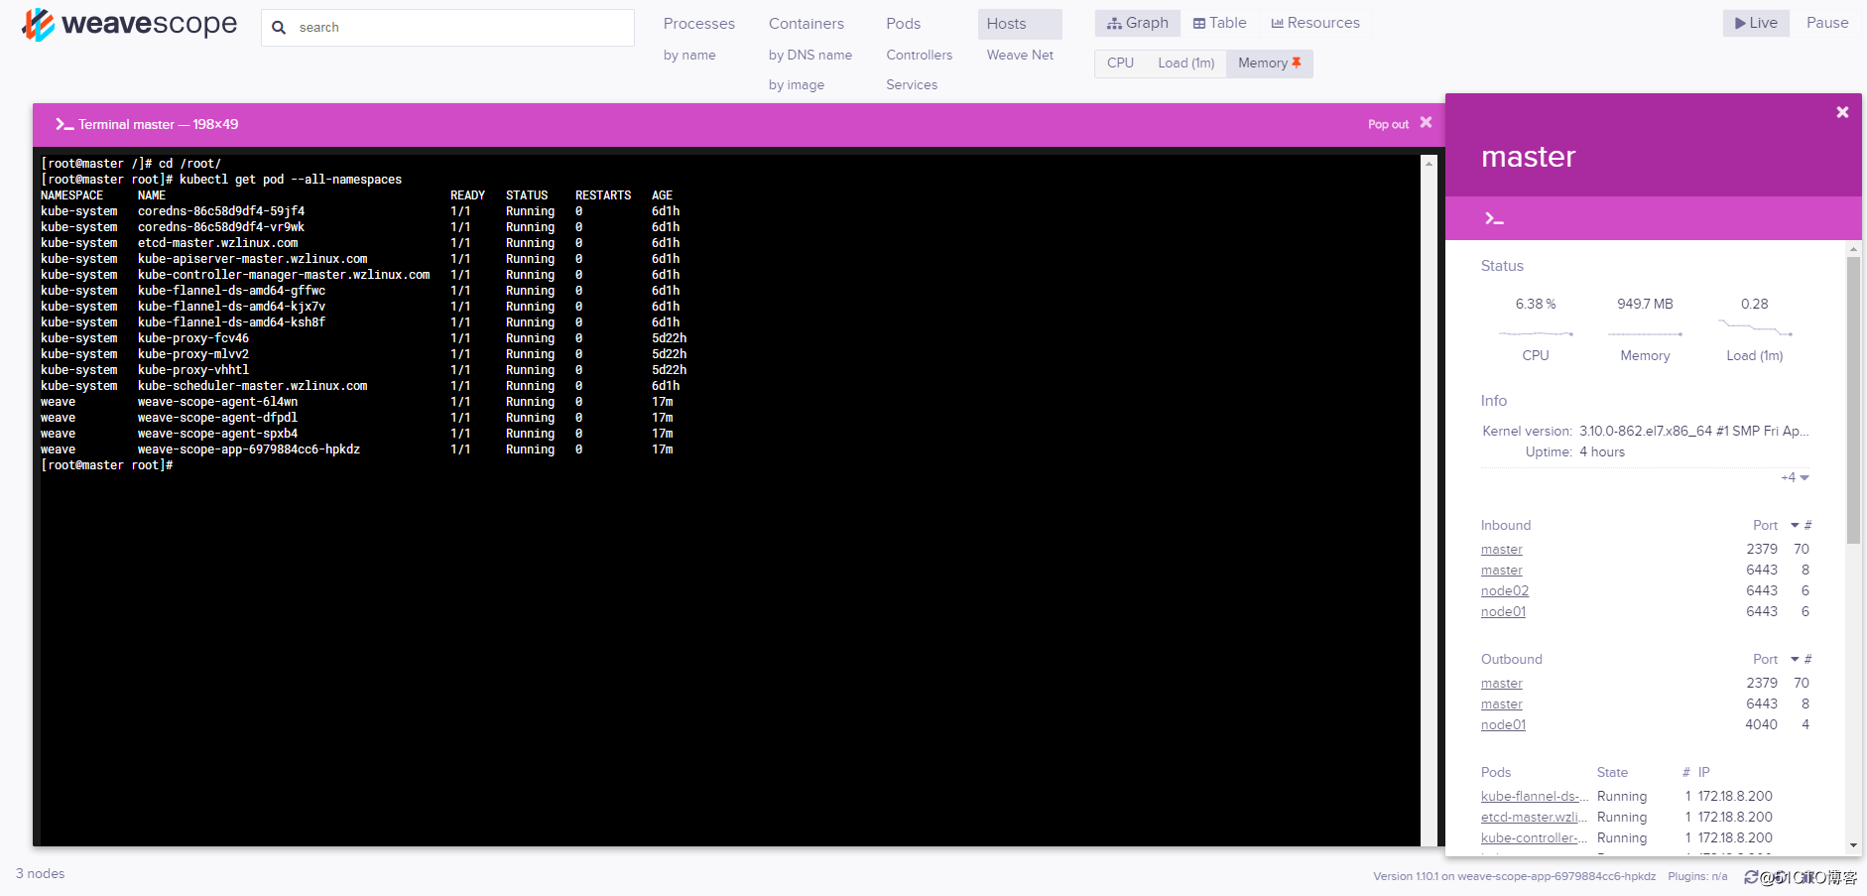The image size is (1867, 896).
Task: Show containers by DNS name
Action: [x=809, y=55]
